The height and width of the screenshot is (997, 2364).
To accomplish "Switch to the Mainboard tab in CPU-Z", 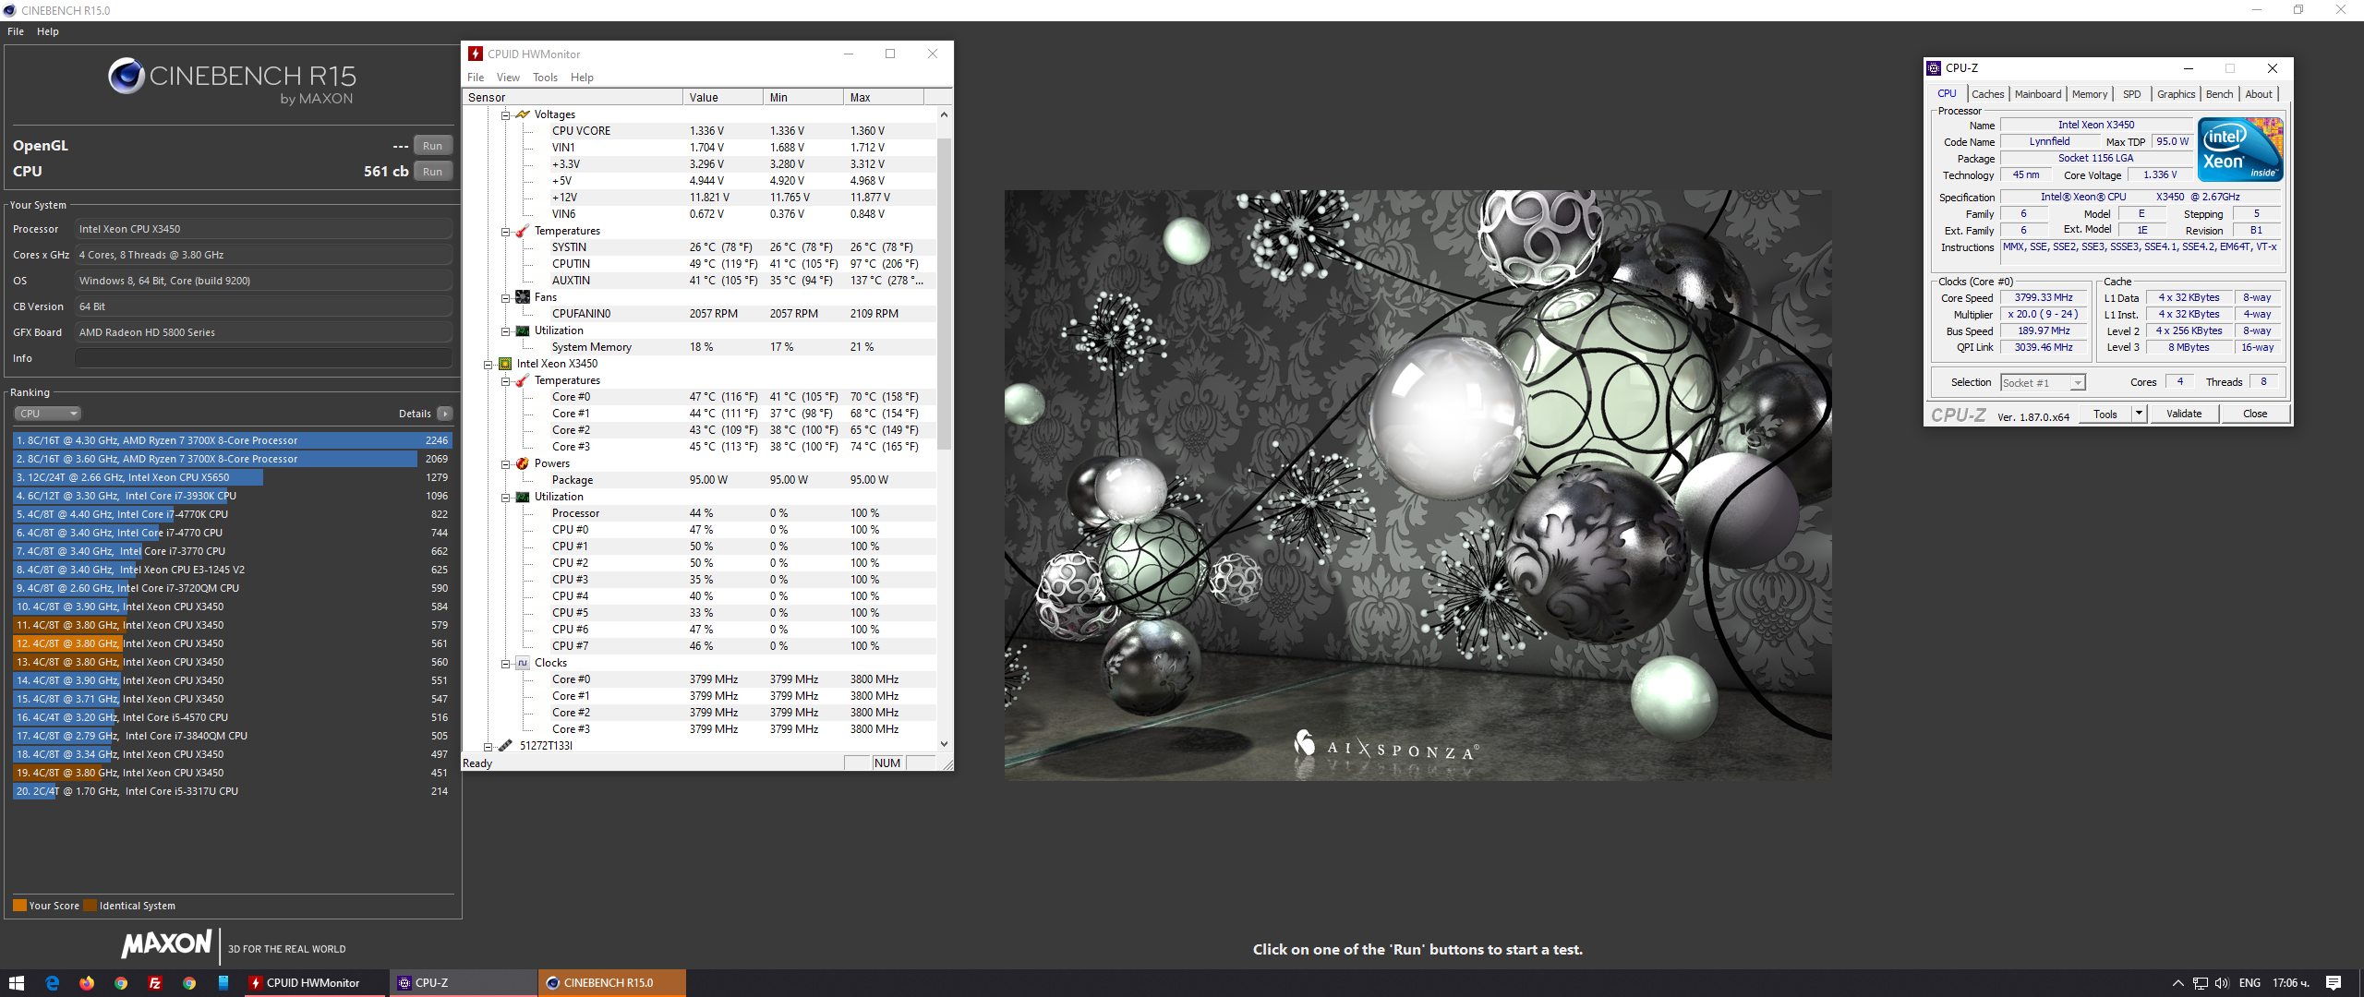I will pos(2038,94).
